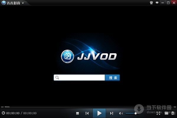Open the 吉吉影音 title dropdown arrow
This screenshot has height=118, width=177.
tap(23, 3)
